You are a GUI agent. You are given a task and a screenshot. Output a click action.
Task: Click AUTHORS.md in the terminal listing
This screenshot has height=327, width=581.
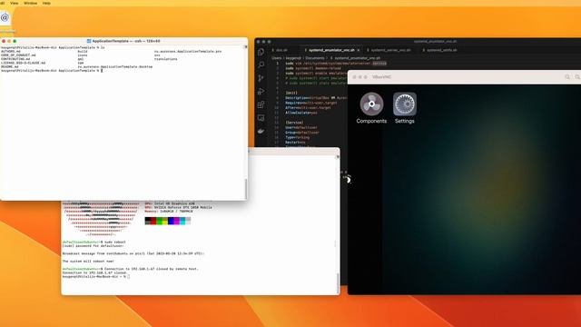(11, 52)
